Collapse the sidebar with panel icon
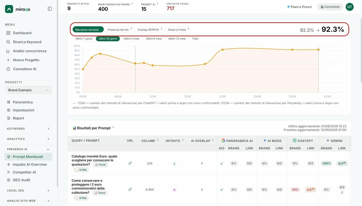 coord(50,9)
